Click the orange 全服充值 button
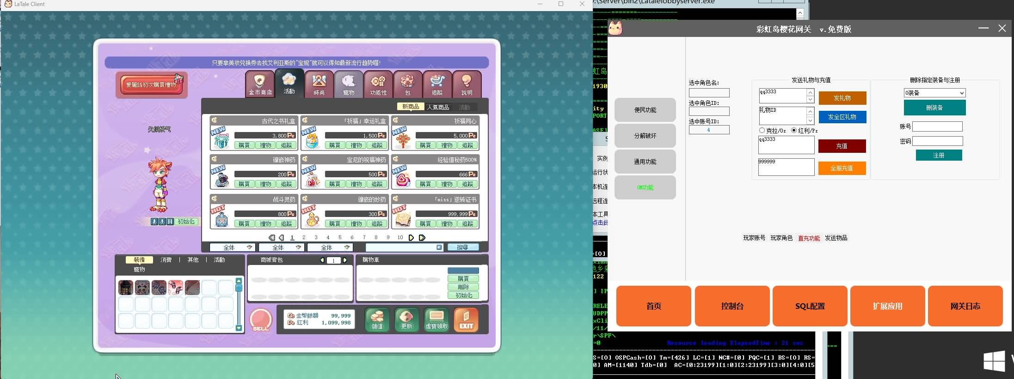 click(x=842, y=168)
